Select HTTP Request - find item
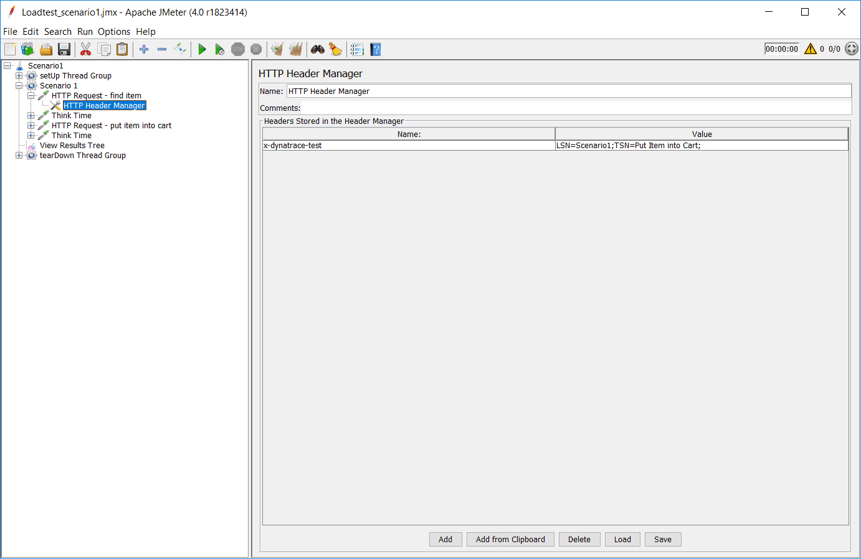 click(97, 95)
